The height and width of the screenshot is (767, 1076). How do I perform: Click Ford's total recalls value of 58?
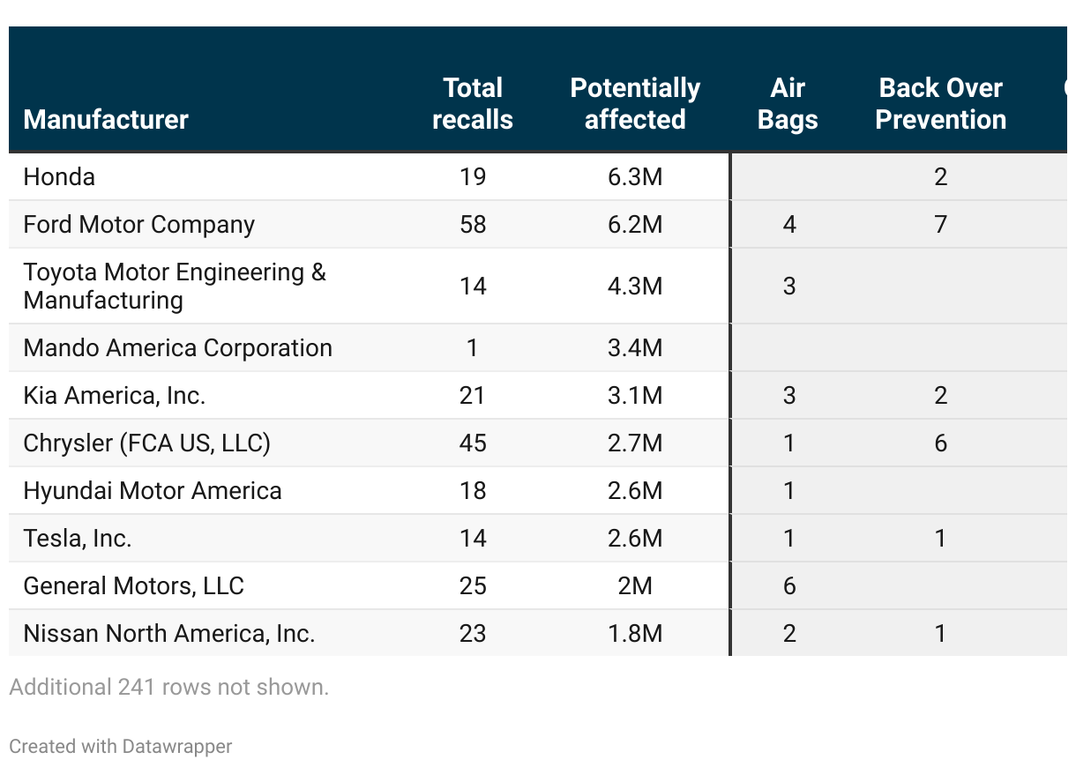[x=473, y=225]
